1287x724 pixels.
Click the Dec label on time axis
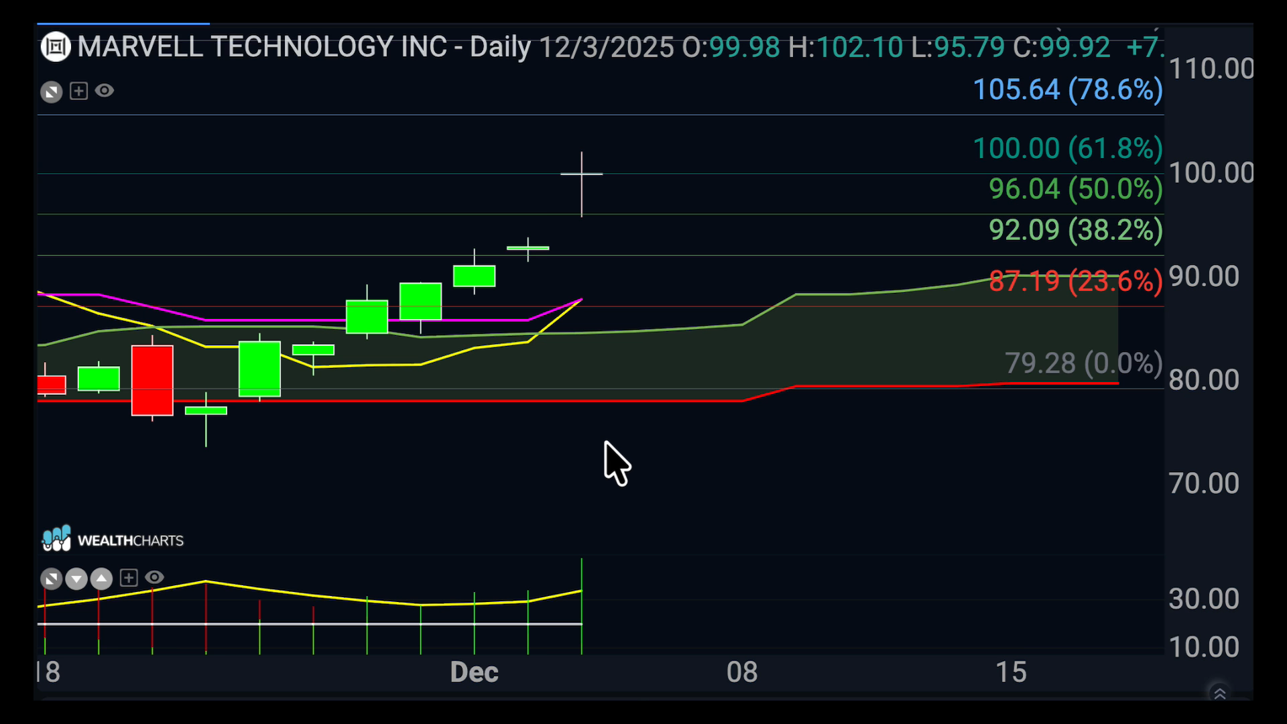474,672
